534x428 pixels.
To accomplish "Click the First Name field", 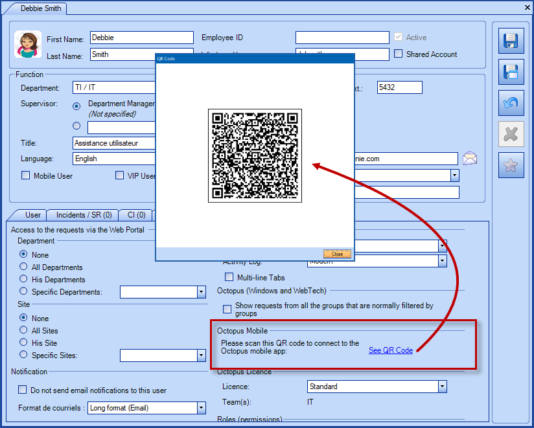I will click(142, 38).
